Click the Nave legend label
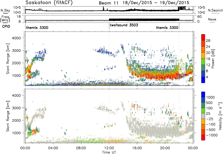Viewport: 223px width, 154px height. (x=212, y=19)
